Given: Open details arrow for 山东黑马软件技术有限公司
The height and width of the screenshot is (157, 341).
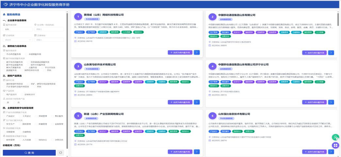Looking at the screenshot, I should (197, 102).
